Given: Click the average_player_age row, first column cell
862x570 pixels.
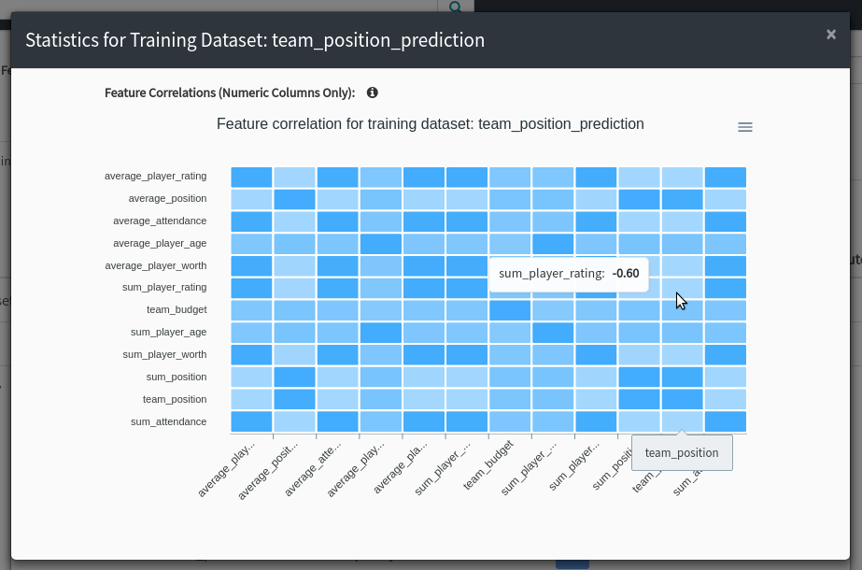Looking at the screenshot, I should [251, 244].
